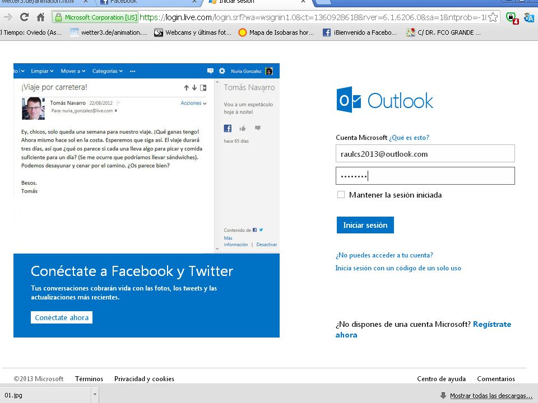Show Microsoft Corporation site identity info
Viewport: 538px width, 403px height.
coord(96,17)
